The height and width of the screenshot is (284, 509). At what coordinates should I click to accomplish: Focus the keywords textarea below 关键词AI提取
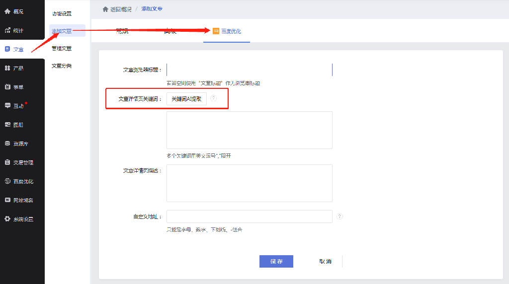[x=250, y=130]
